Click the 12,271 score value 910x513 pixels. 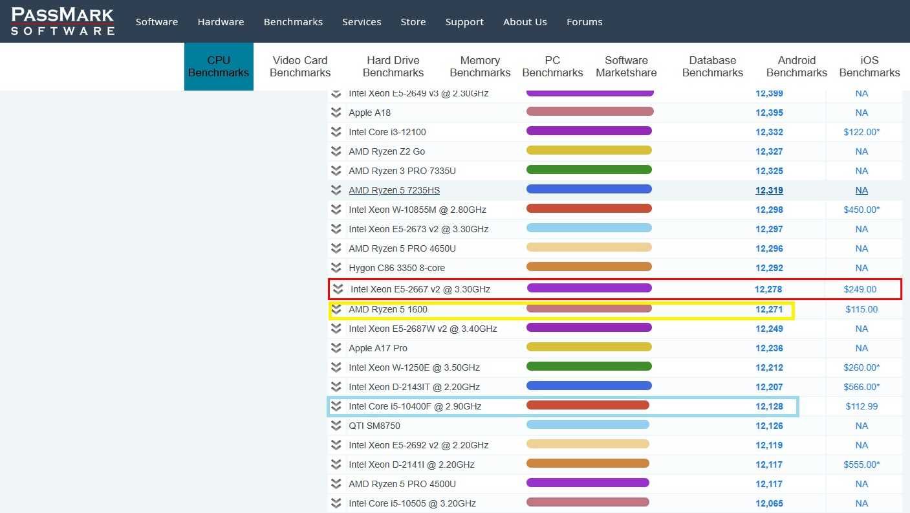click(x=769, y=309)
